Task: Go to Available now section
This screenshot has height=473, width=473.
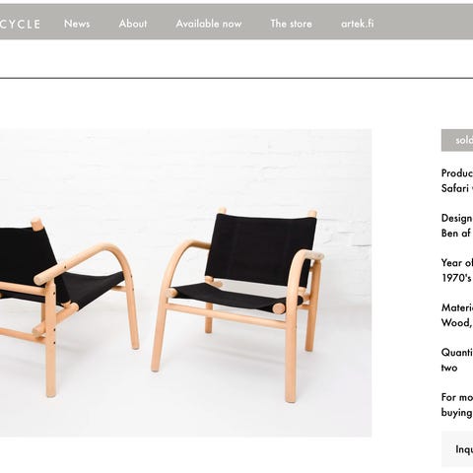Action: point(209,24)
